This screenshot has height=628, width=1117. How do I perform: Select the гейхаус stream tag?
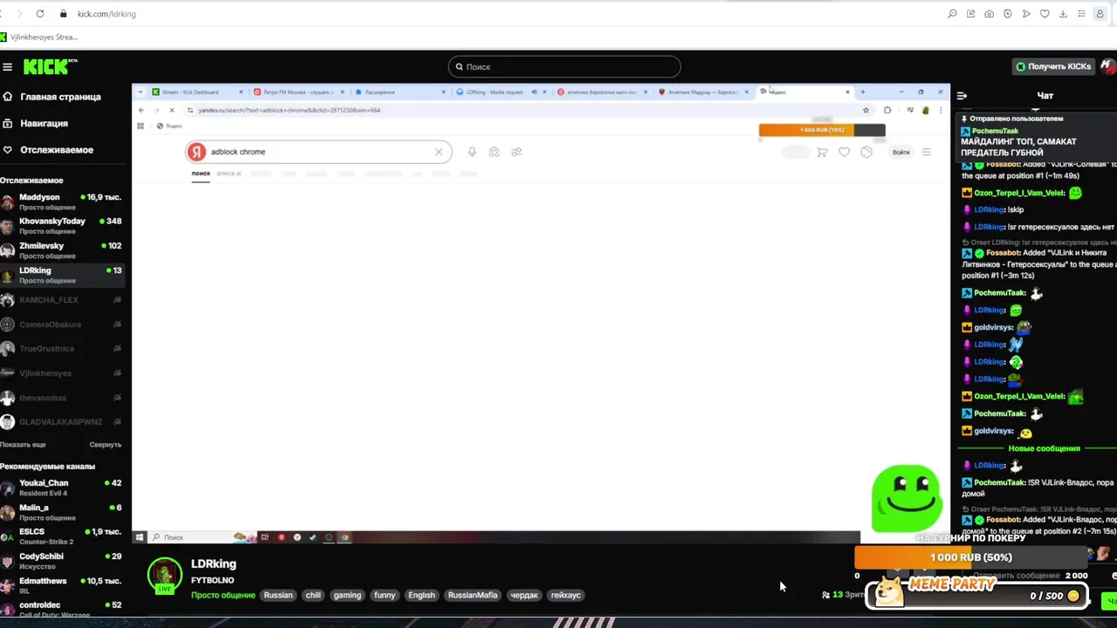tap(565, 596)
